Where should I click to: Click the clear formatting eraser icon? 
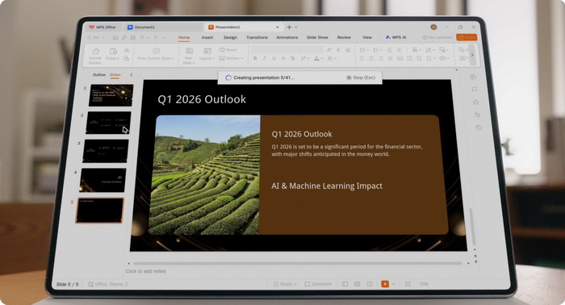348,50
